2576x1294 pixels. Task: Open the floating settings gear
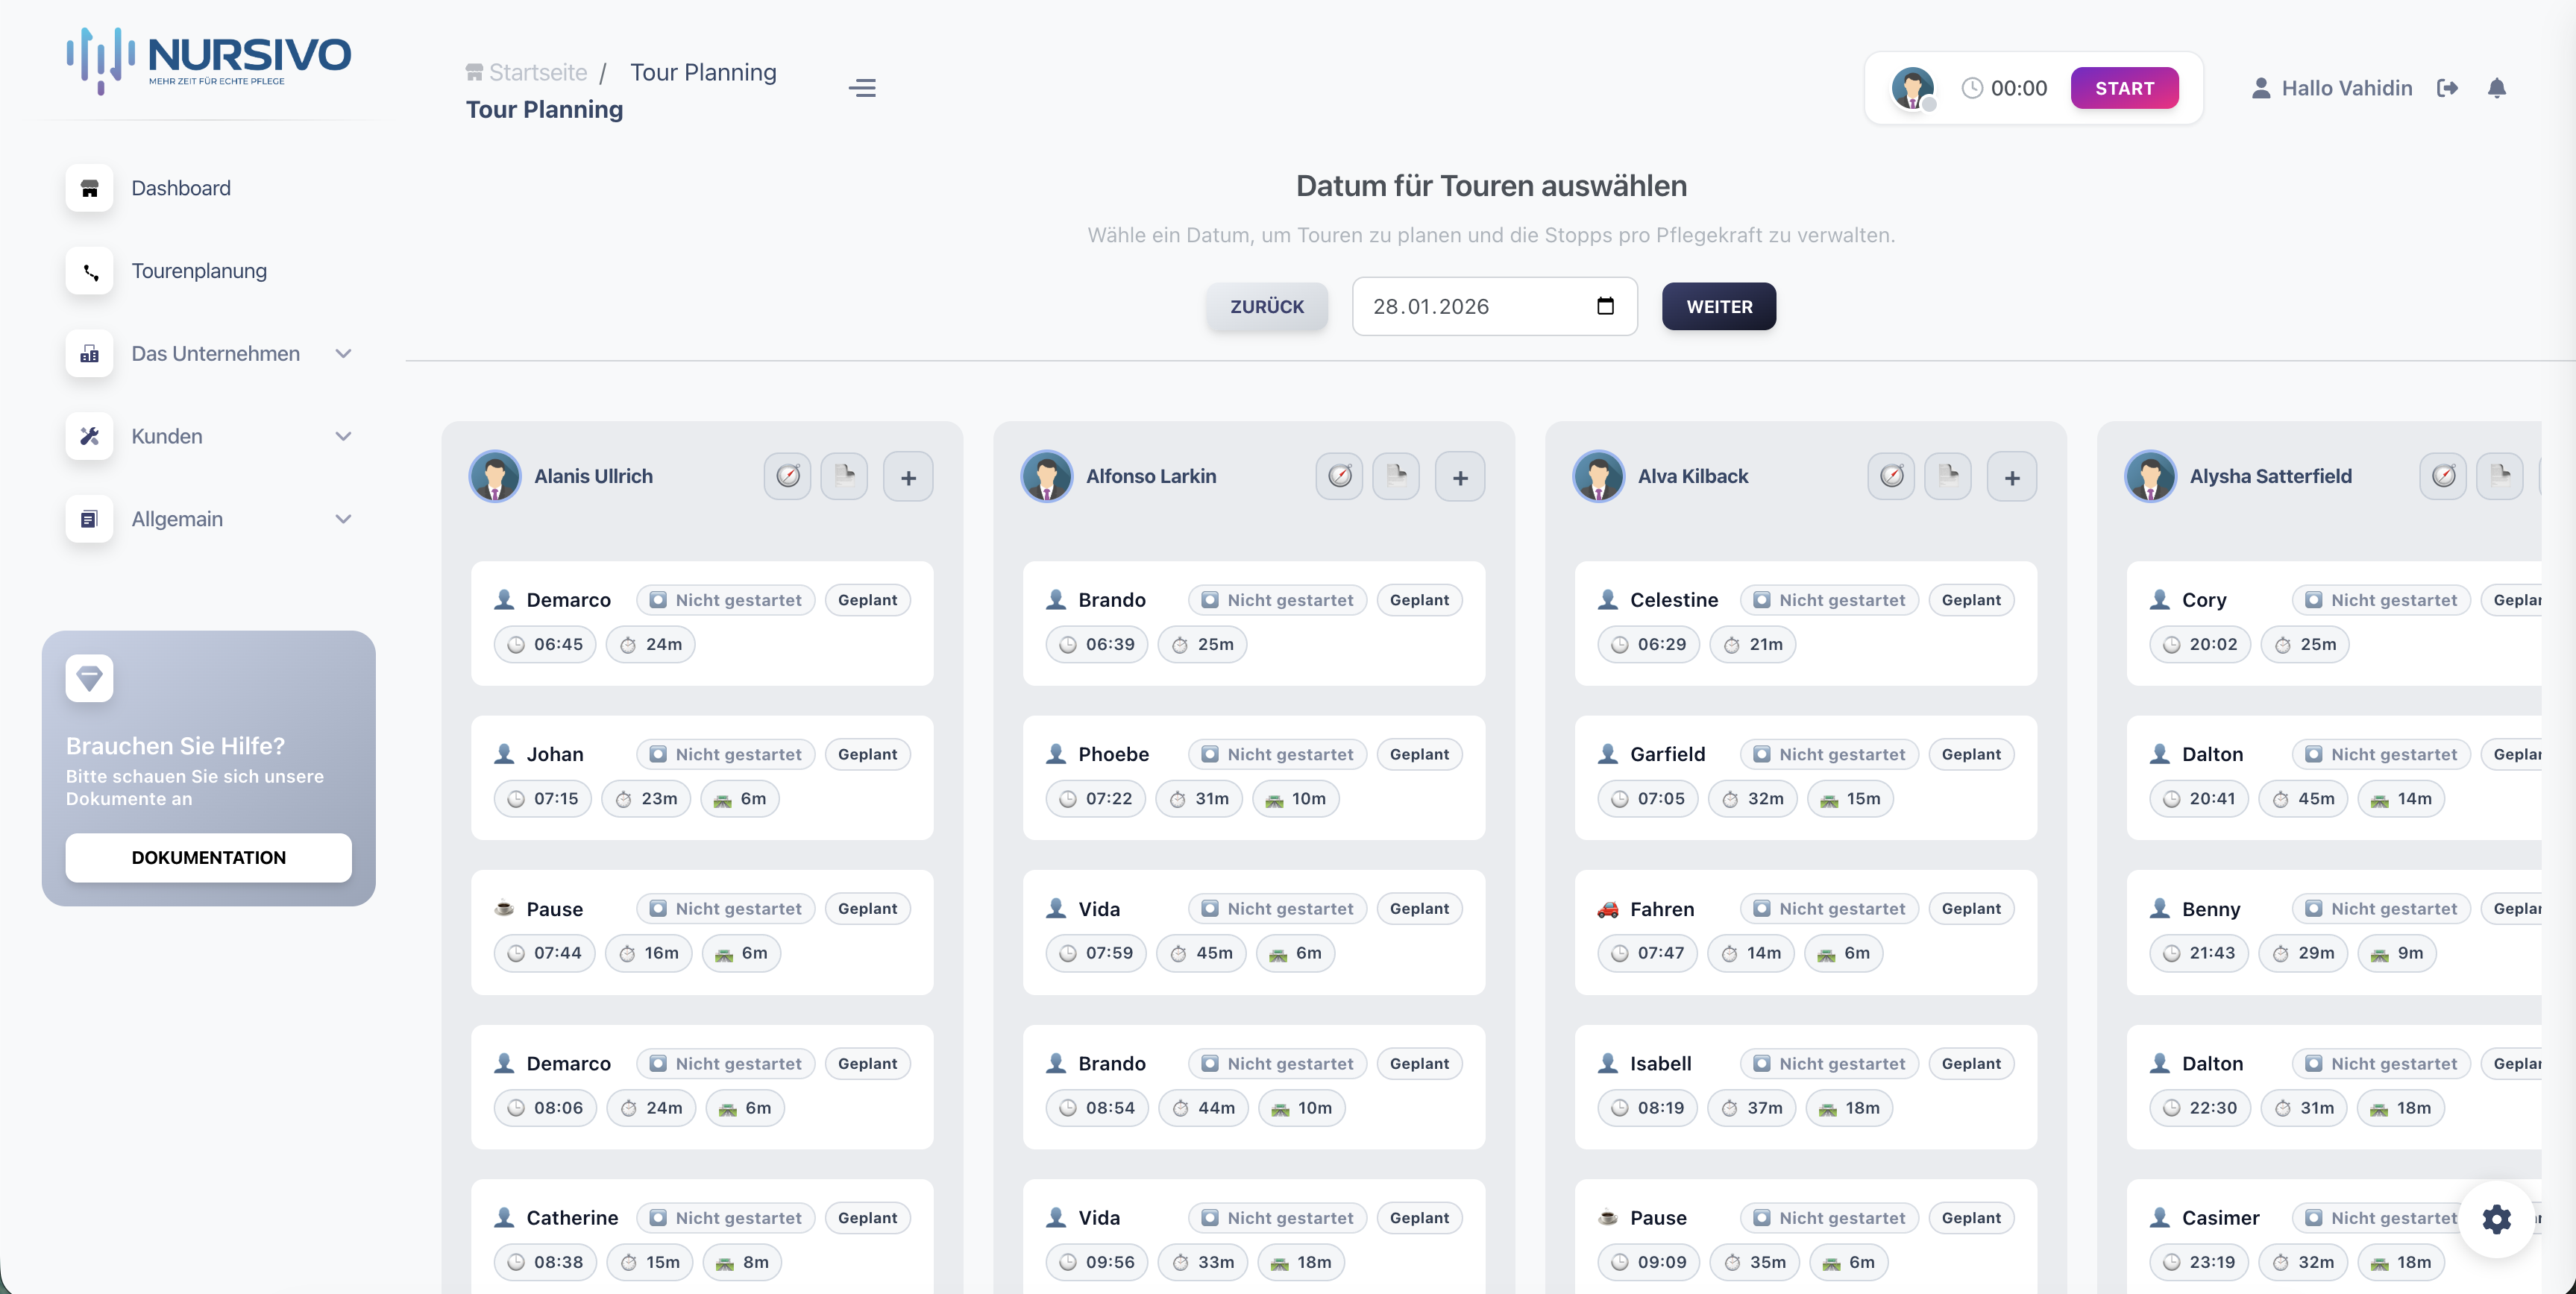(x=2496, y=1218)
